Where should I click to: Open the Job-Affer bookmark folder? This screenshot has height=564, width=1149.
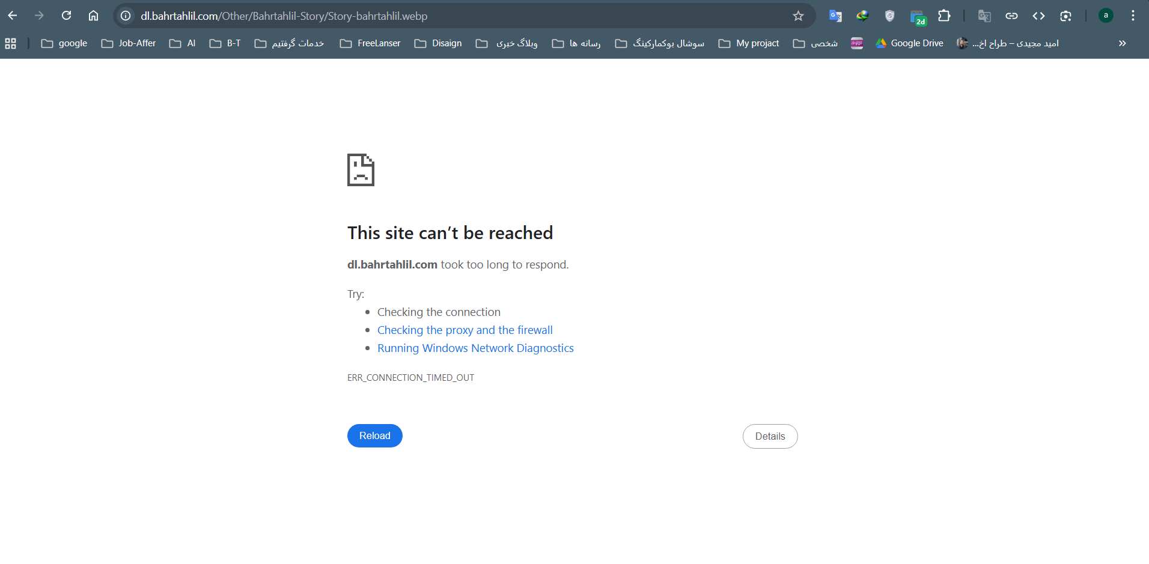pos(129,43)
